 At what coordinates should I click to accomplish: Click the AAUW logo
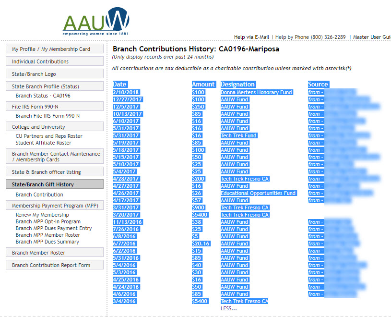click(x=96, y=22)
